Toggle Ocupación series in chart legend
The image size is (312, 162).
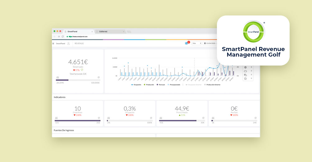point(136,85)
